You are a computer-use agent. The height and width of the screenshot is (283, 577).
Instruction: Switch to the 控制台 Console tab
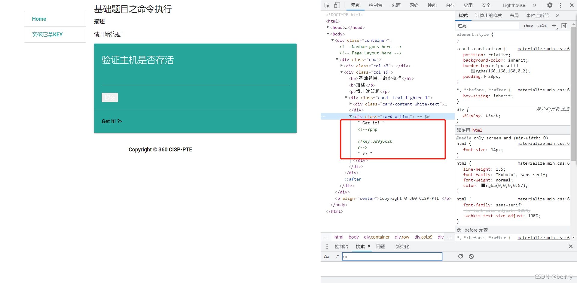[x=376, y=5]
